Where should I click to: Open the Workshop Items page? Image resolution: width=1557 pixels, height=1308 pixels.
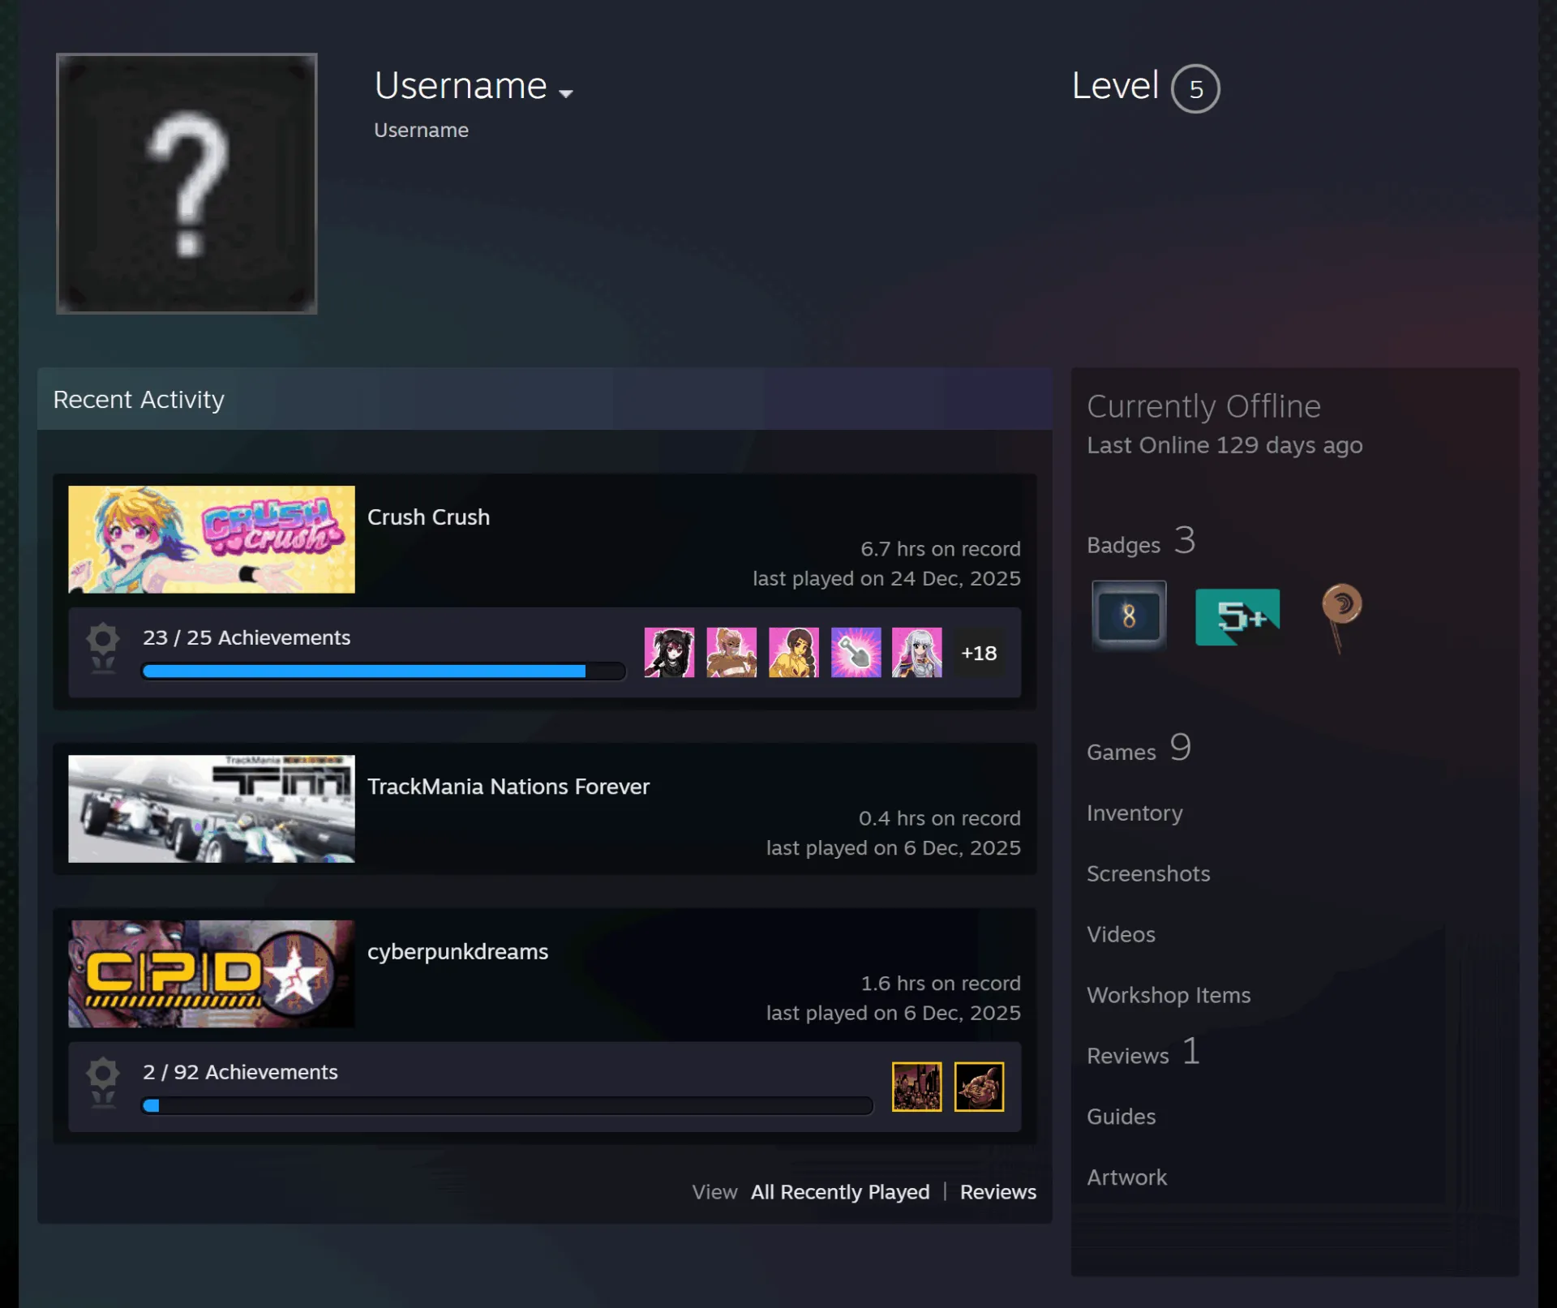(1169, 995)
